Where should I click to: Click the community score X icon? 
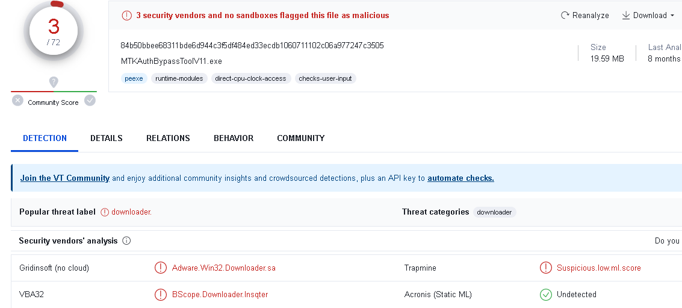pos(17,101)
